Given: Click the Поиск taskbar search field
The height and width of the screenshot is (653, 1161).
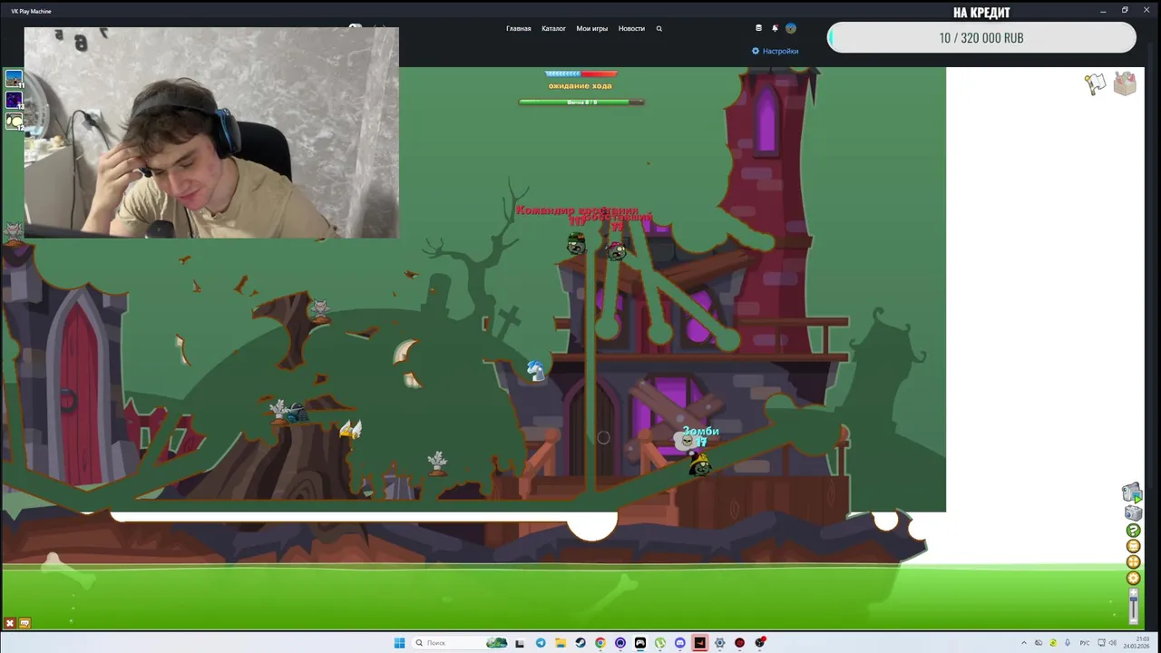Looking at the screenshot, I should tap(461, 643).
